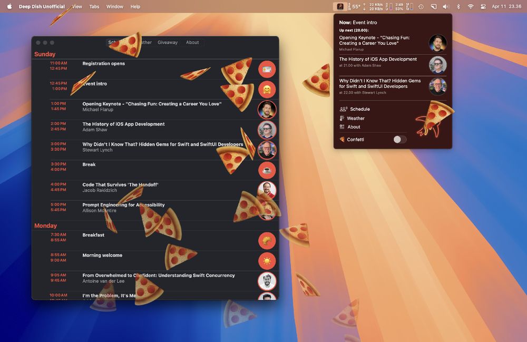Select the Registration opens row
Viewport: 527px width, 342px height.
[155, 69]
